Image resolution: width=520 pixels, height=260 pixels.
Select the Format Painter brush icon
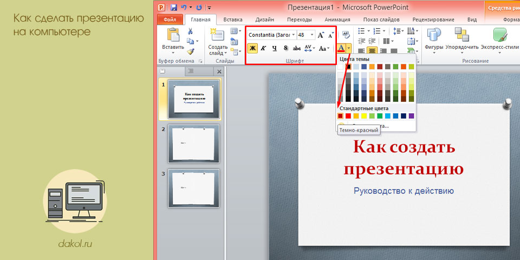pos(190,51)
